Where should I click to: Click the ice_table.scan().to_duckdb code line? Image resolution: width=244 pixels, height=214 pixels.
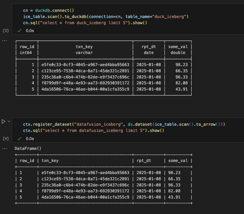pyautogui.click(x=106, y=17)
